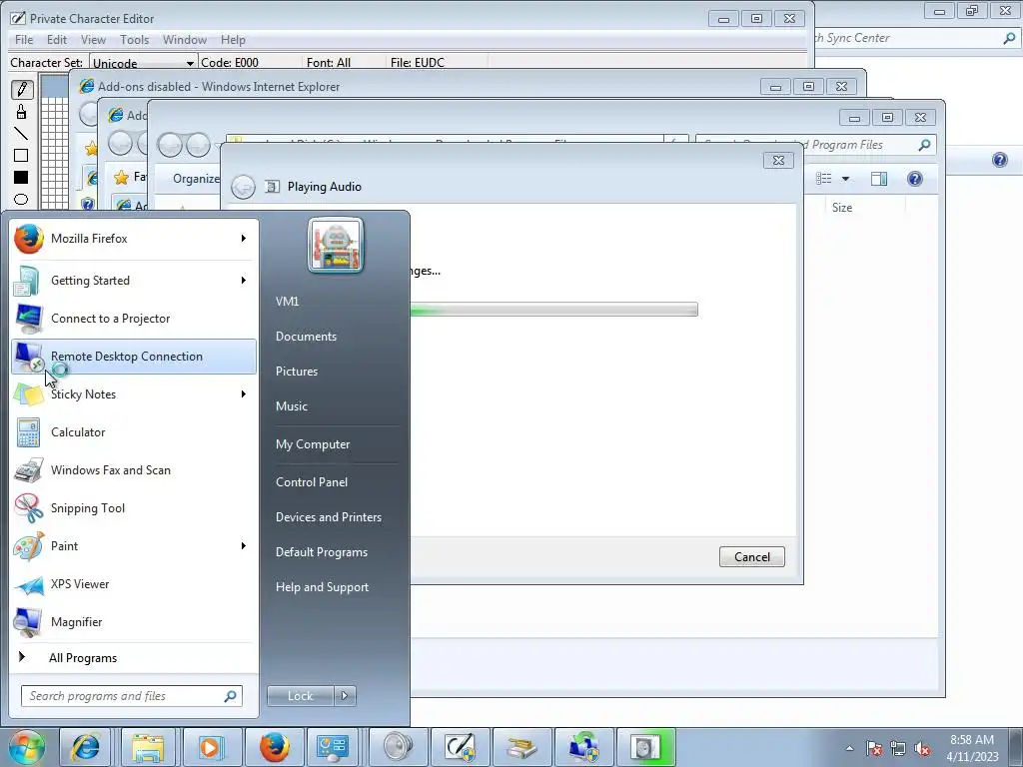
Task: Click the muted volume tray icon
Action: pyautogui.click(x=922, y=748)
